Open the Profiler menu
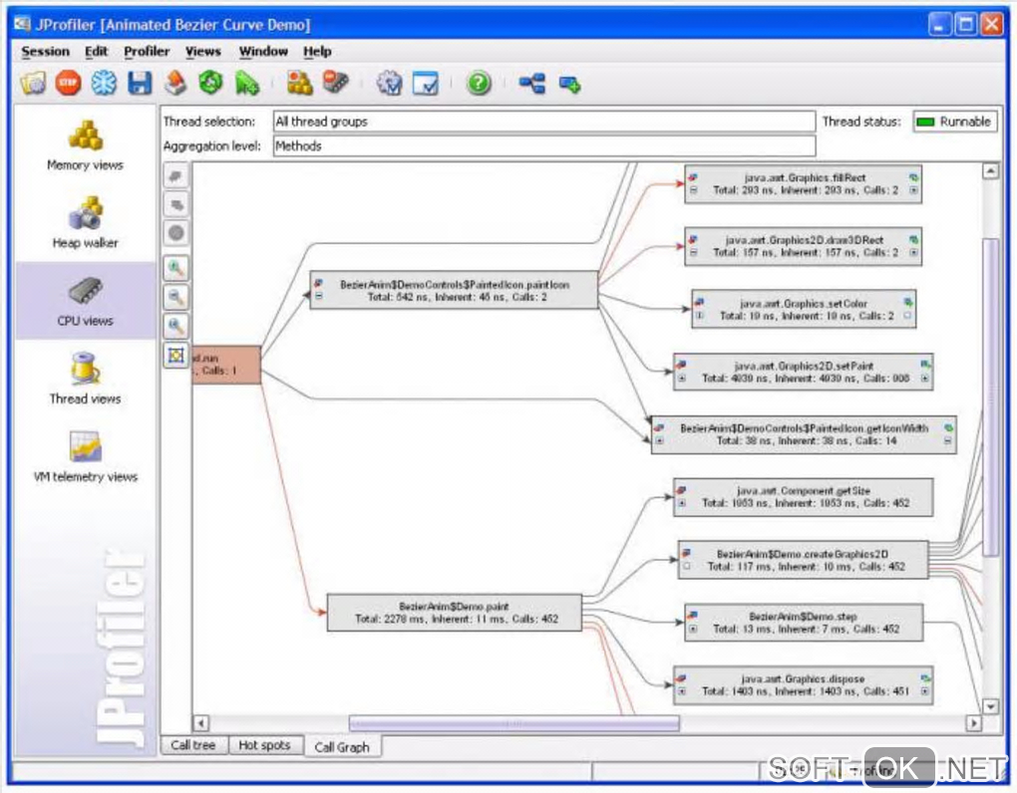Viewport: 1017px width, 793px height. 147,51
